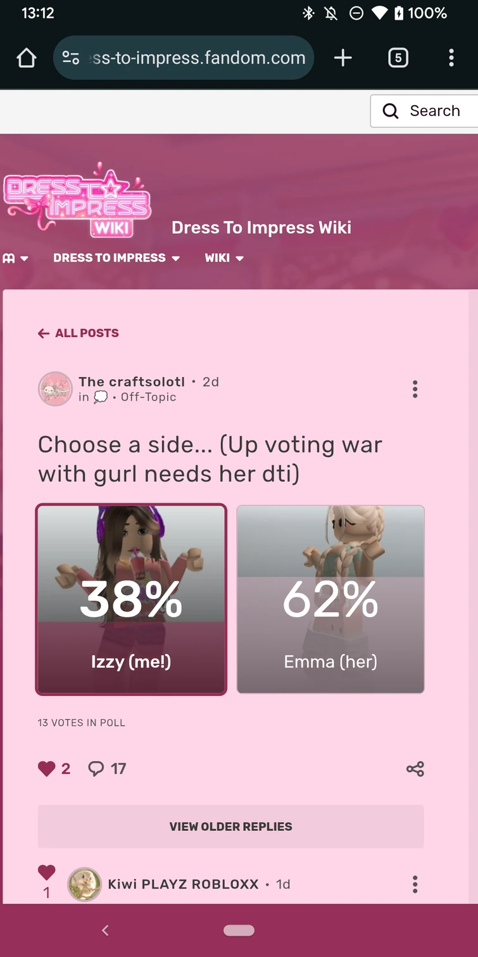Like the post by tapping the heart
The height and width of the screenshot is (957, 478).
point(46,768)
